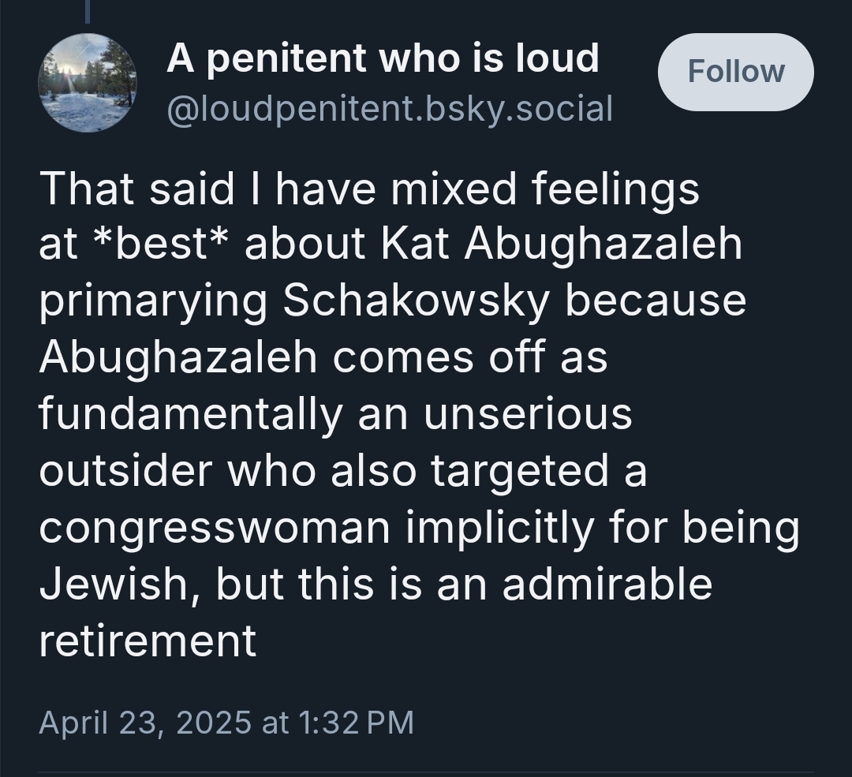Click the word "Schakowsky" in the post

[x=417, y=302]
